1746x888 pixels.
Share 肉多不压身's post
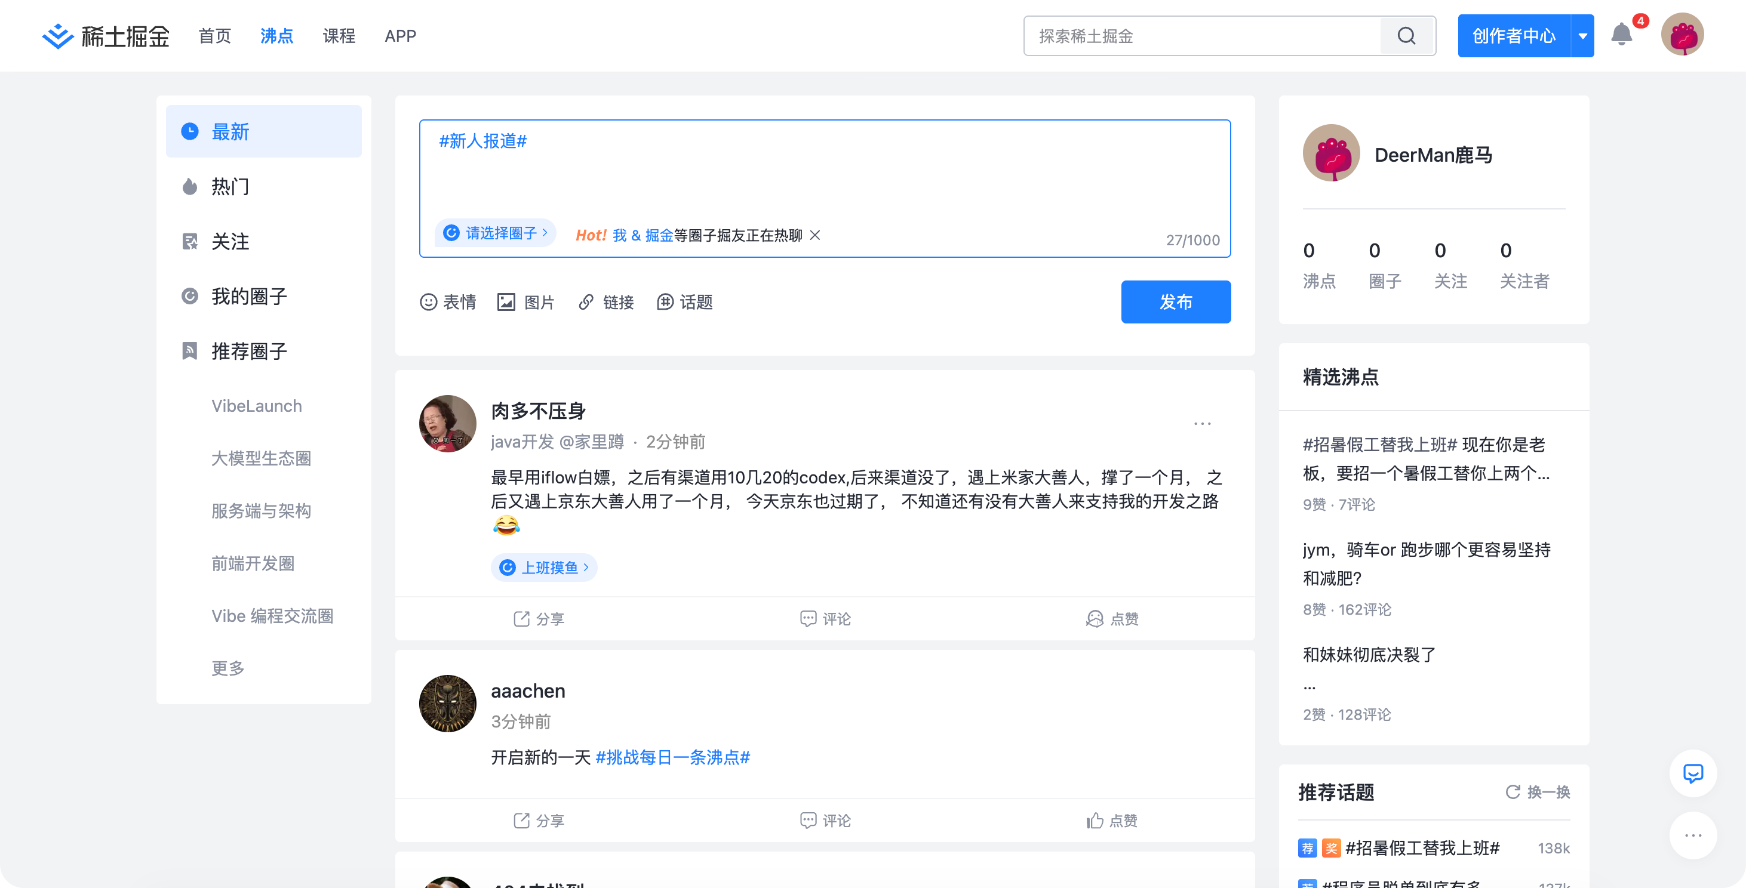538,618
